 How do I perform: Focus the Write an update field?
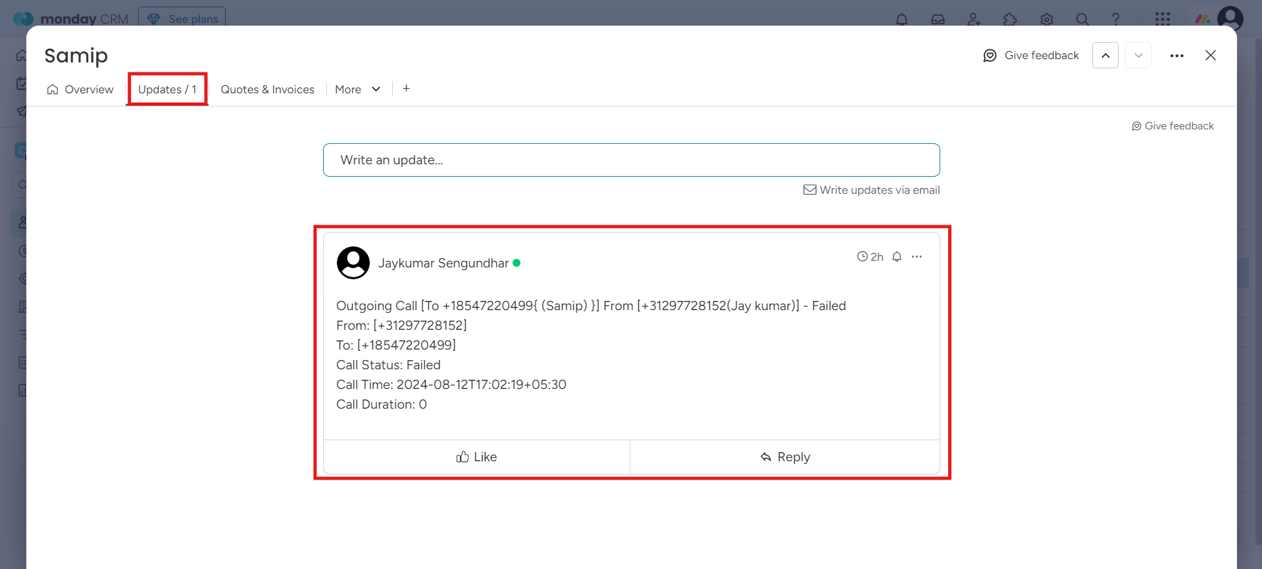632,160
